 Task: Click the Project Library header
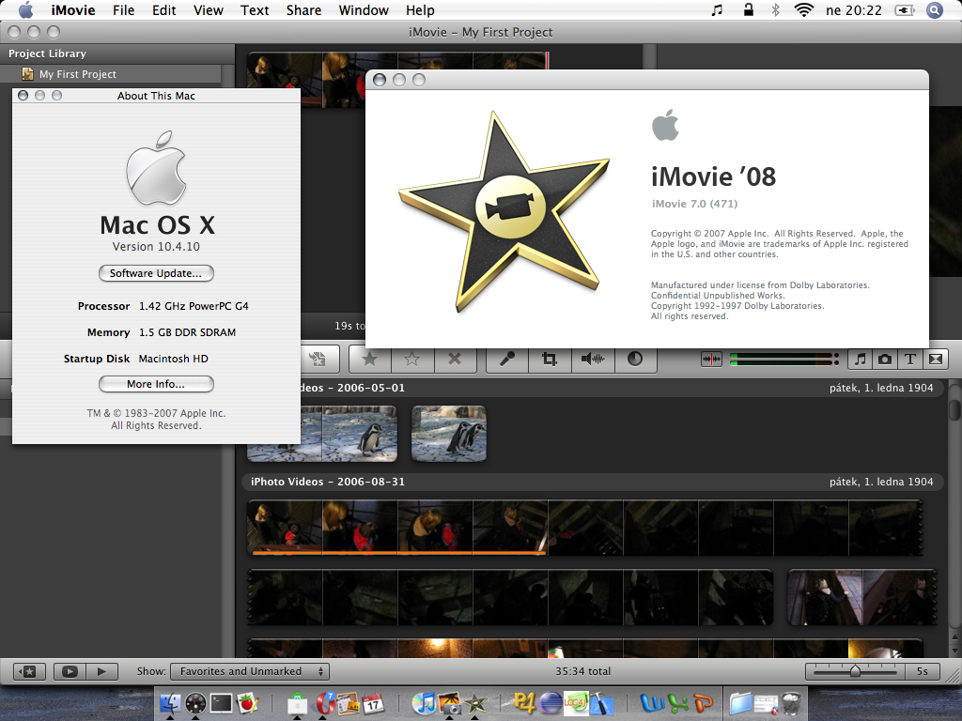point(116,54)
